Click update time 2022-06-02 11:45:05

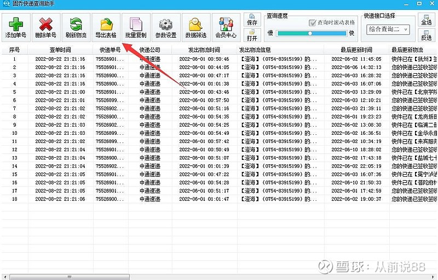click(356, 59)
